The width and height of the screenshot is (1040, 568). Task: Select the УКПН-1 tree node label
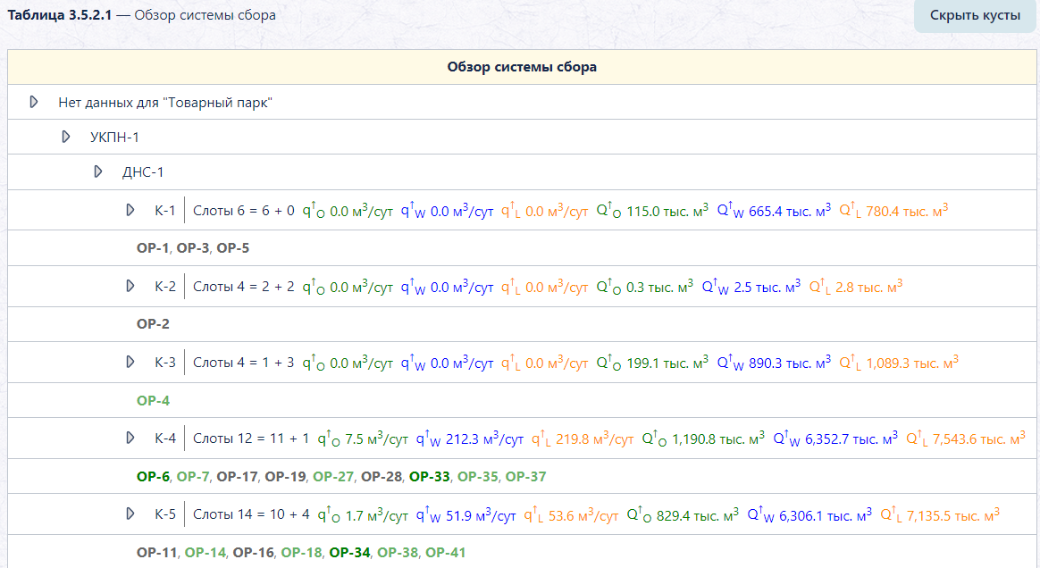coord(114,138)
